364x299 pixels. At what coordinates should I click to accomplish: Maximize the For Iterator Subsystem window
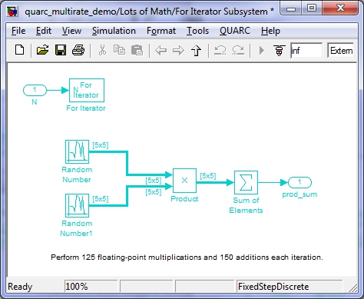pyautogui.click(x=312, y=8)
